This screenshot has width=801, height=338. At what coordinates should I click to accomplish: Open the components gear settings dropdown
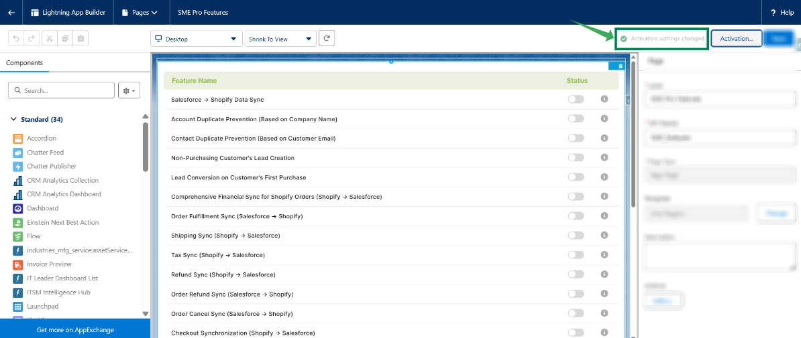[x=129, y=90]
